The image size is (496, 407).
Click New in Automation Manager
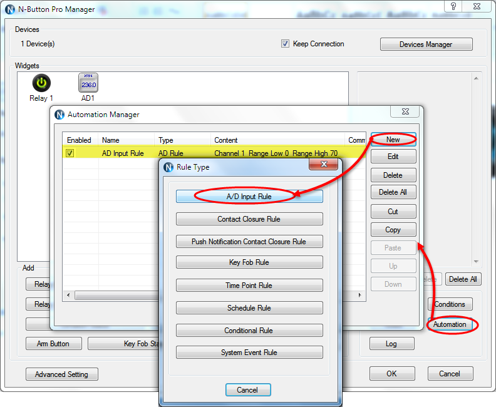coord(393,140)
